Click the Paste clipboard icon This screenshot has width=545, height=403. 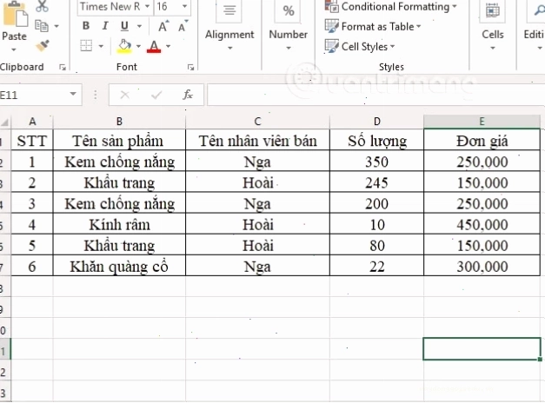[15, 14]
